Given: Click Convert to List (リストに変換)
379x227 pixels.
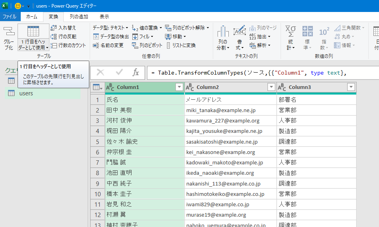Looking at the screenshot, I should pyautogui.click(x=181, y=45).
